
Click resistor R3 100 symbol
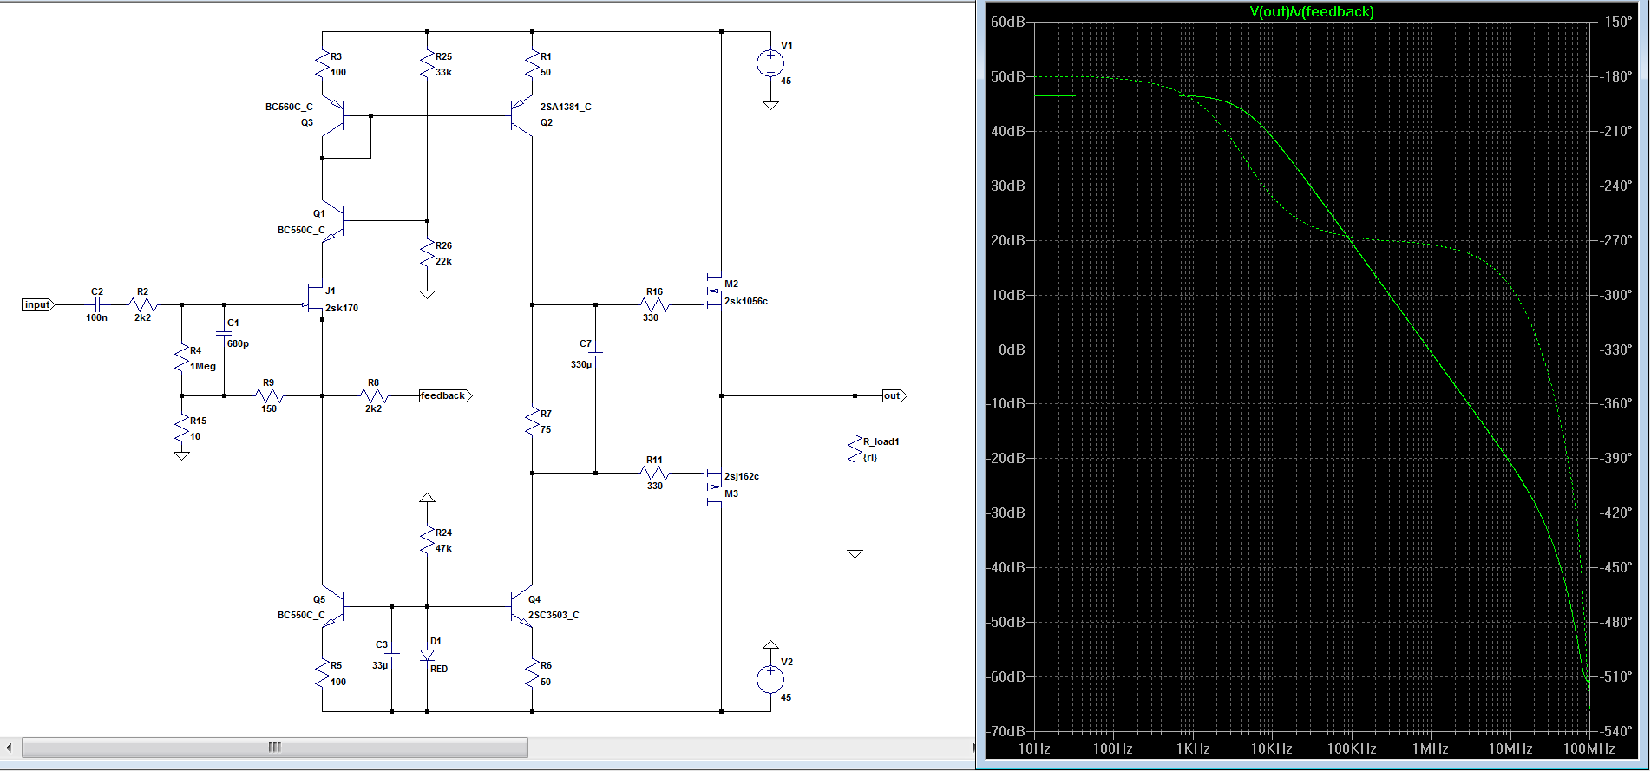point(322,64)
